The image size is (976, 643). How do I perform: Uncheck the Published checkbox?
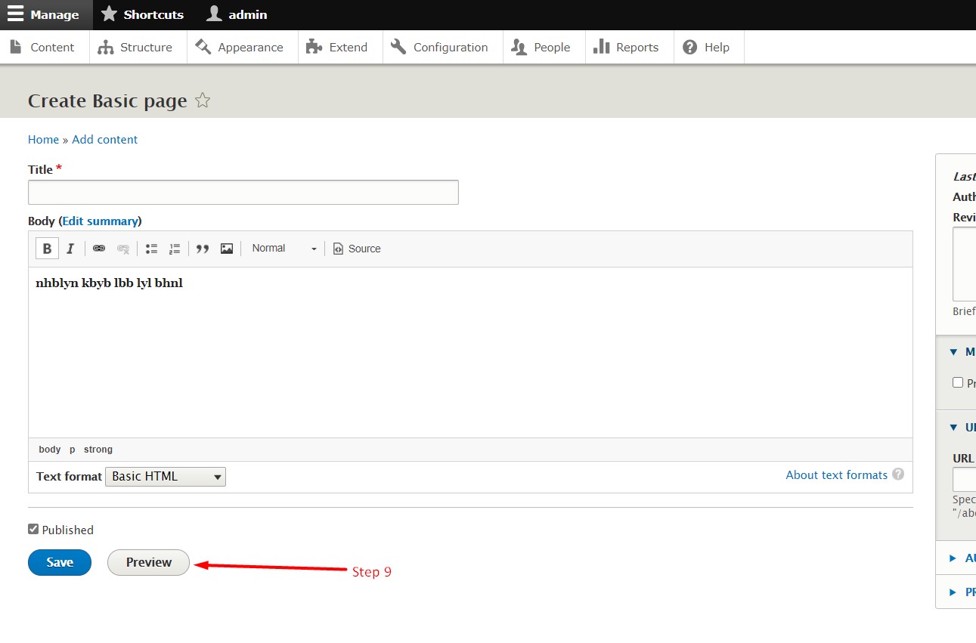pos(33,529)
